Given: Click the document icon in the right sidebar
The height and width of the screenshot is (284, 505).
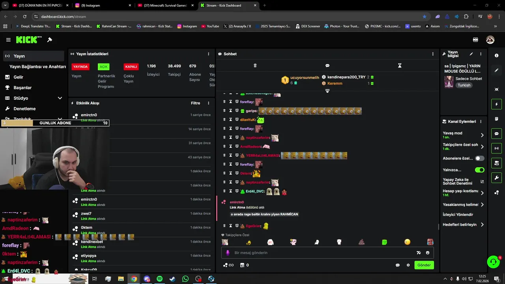Looking at the screenshot, I should (496, 119).
